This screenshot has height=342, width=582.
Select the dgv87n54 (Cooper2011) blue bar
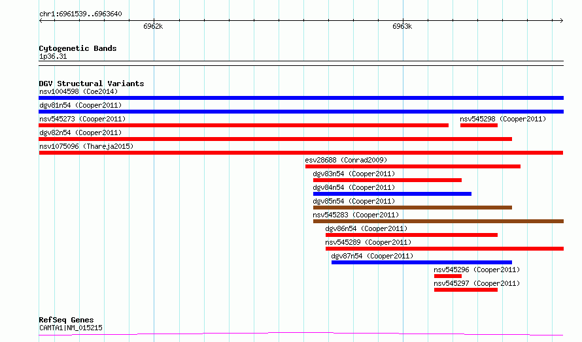[422, 262]
